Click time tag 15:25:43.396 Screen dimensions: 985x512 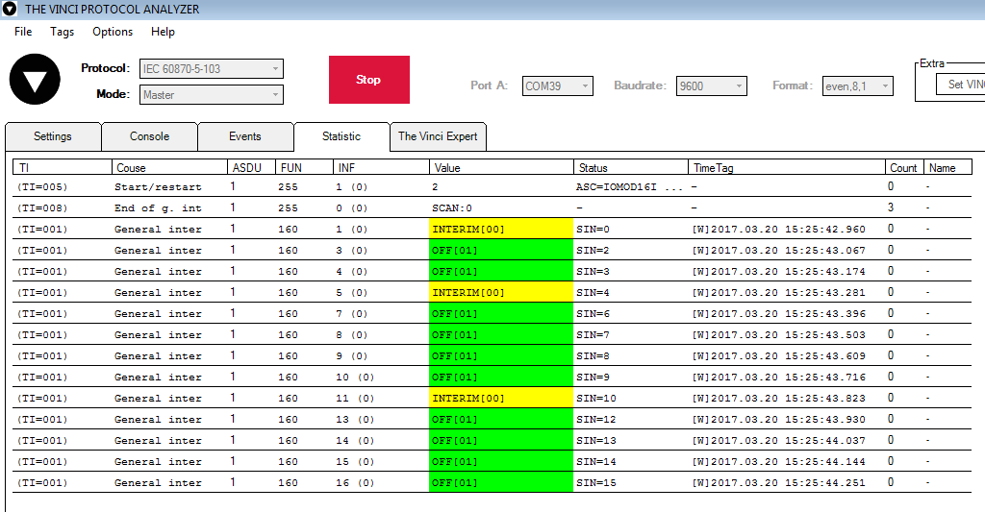[x=779, y=314]
